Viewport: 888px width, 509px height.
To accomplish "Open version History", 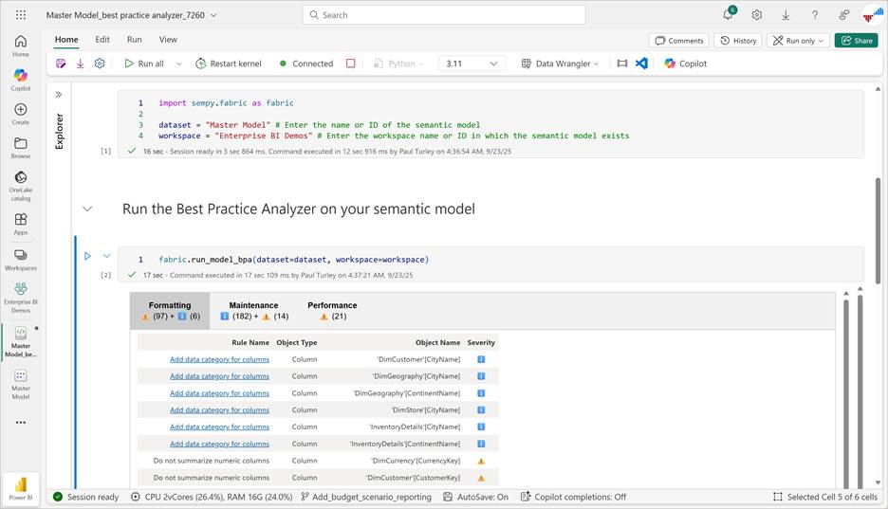I will [x=738, y=41].
